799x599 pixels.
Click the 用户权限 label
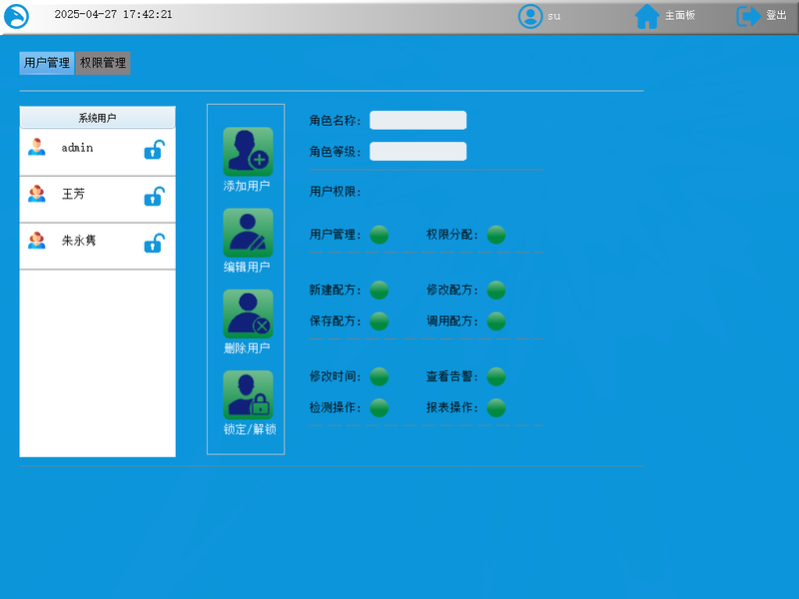pyautogui.click(x=335, y=192)
